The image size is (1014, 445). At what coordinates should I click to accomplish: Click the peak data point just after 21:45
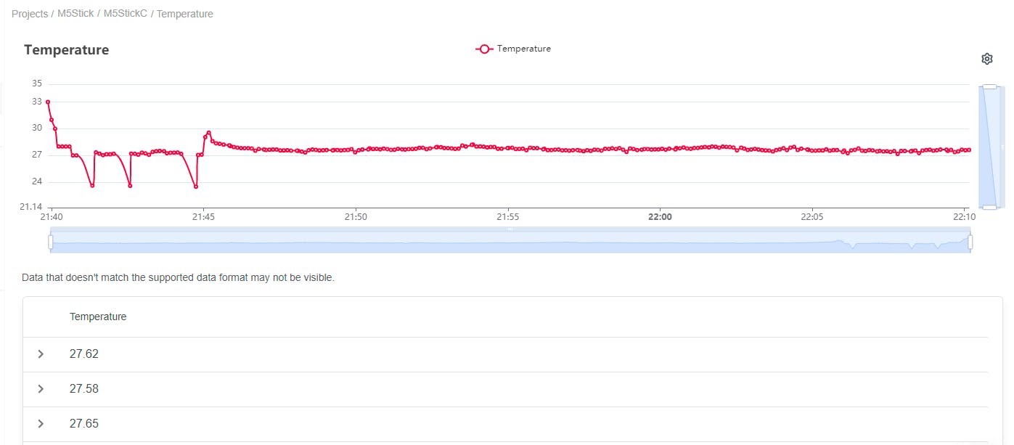point(209,133)
